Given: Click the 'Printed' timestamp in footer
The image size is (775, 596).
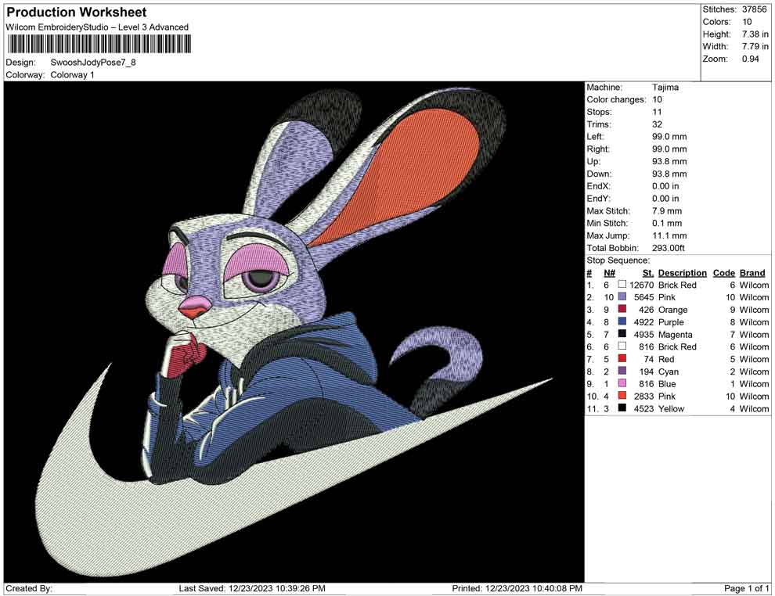Looking at the screenshot, I should click(x=517, y=588).
